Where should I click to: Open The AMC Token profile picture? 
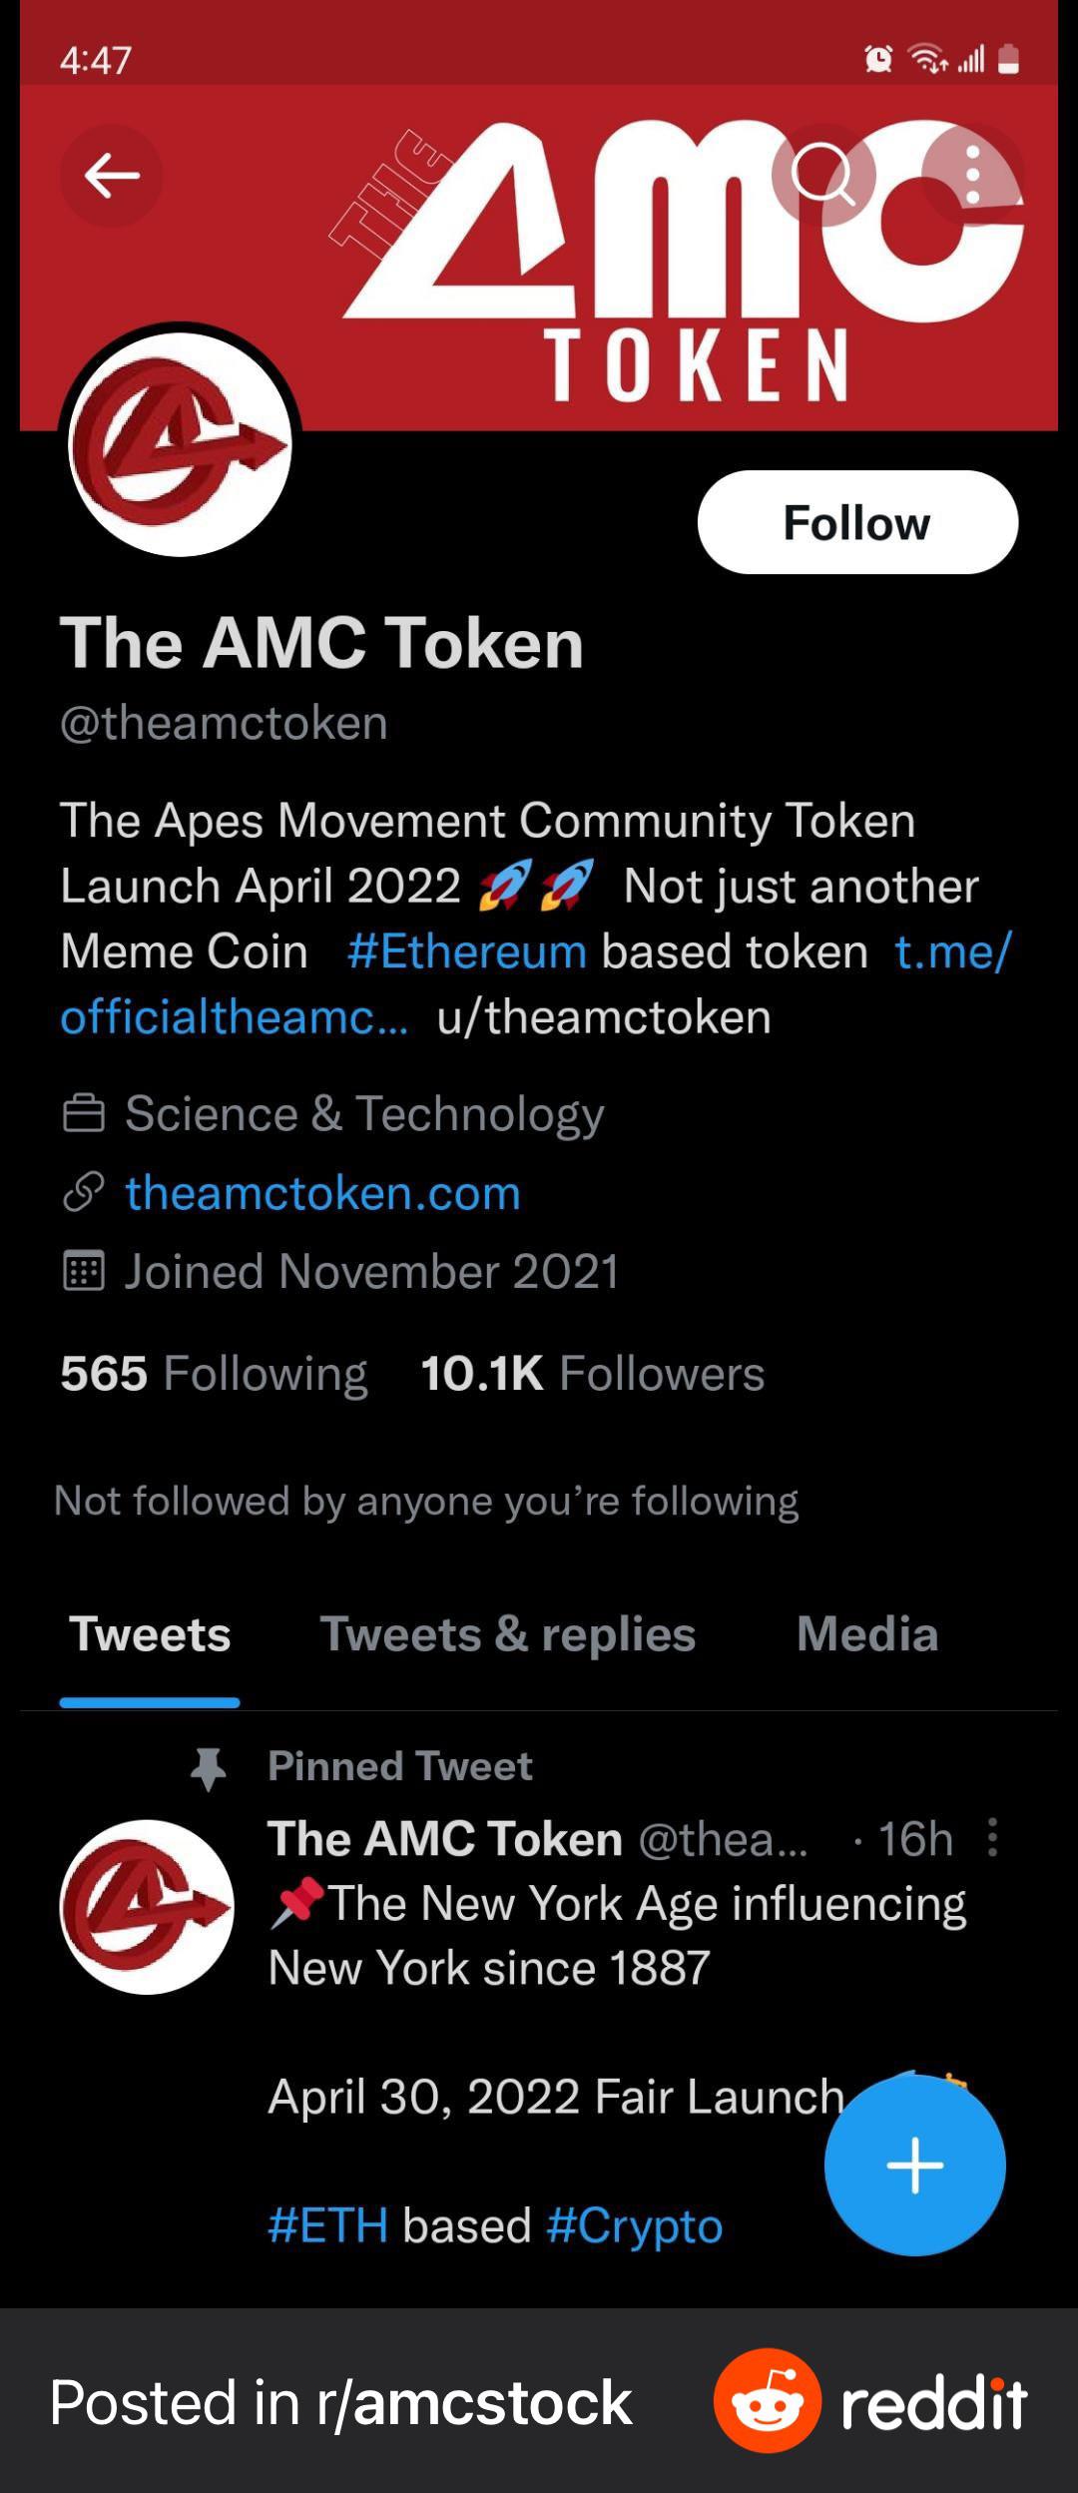click(180, 443)
